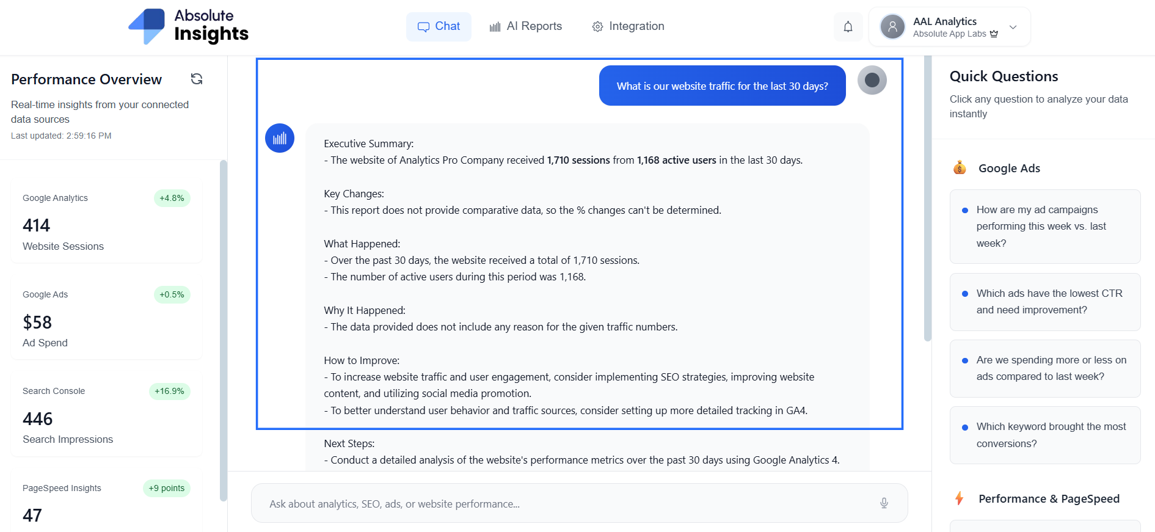Click the chat message input field
This screenshot has width=1155, height=532.
pyautogui.click(x=568, y=504)
